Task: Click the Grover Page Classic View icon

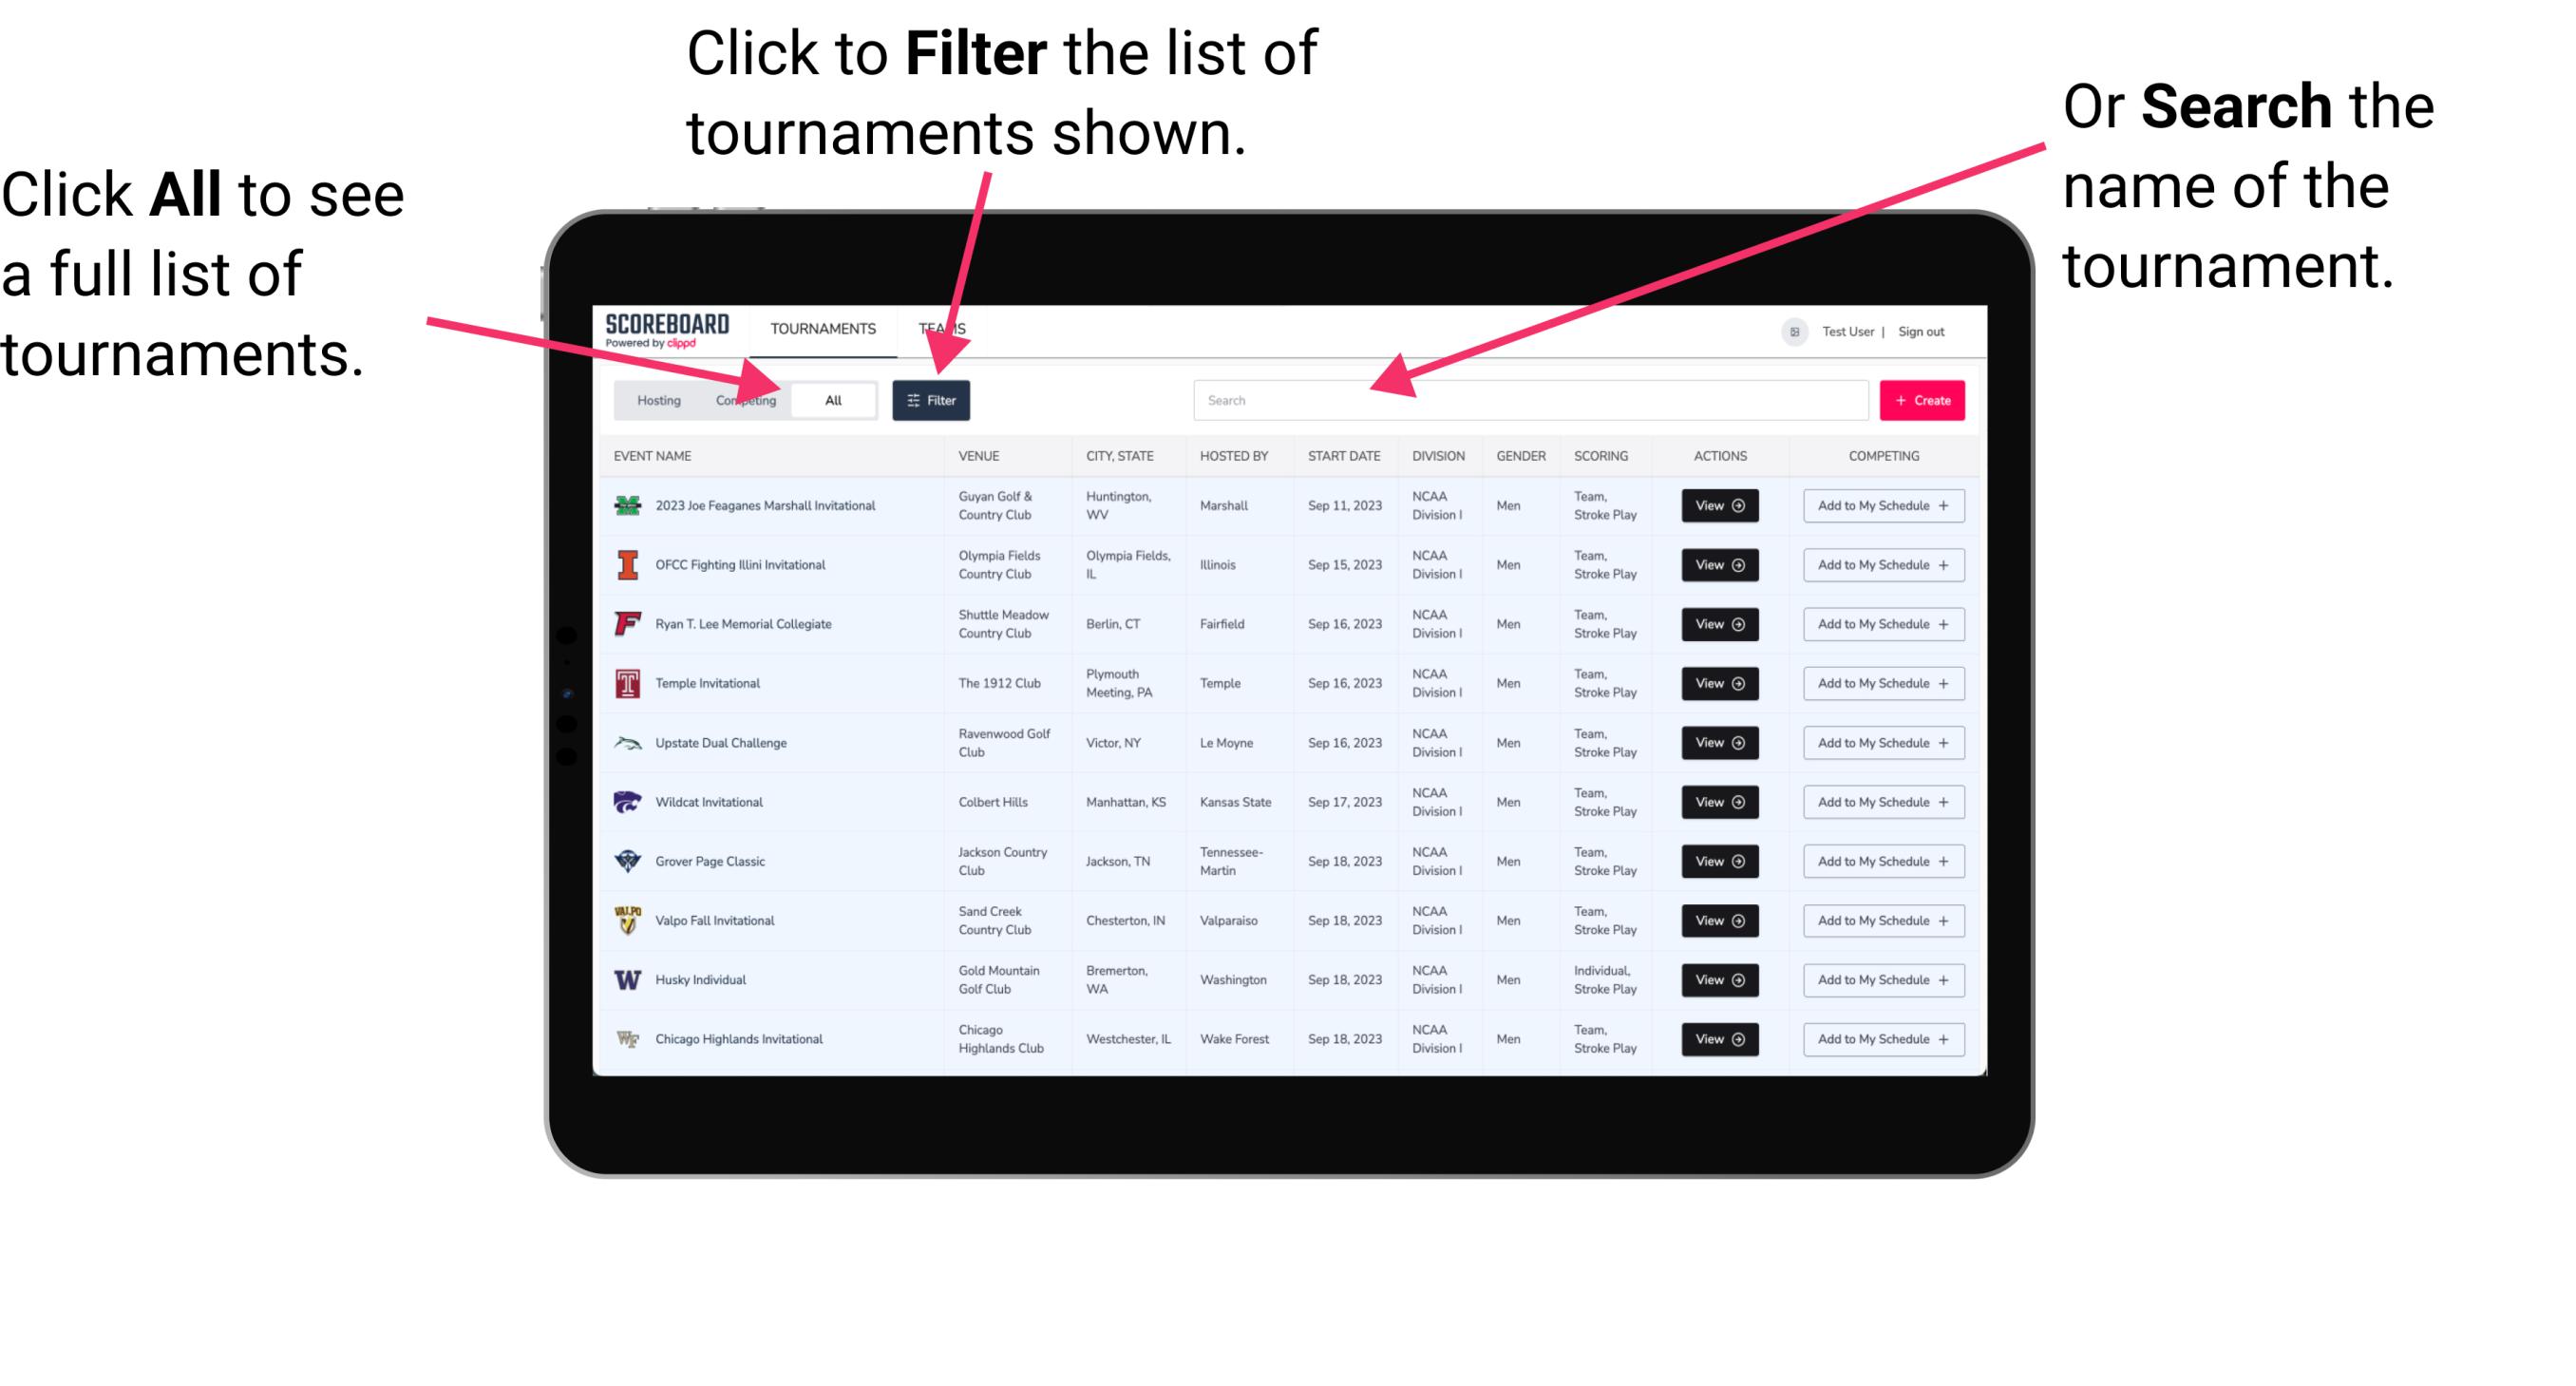Action: pos(1718,862)
